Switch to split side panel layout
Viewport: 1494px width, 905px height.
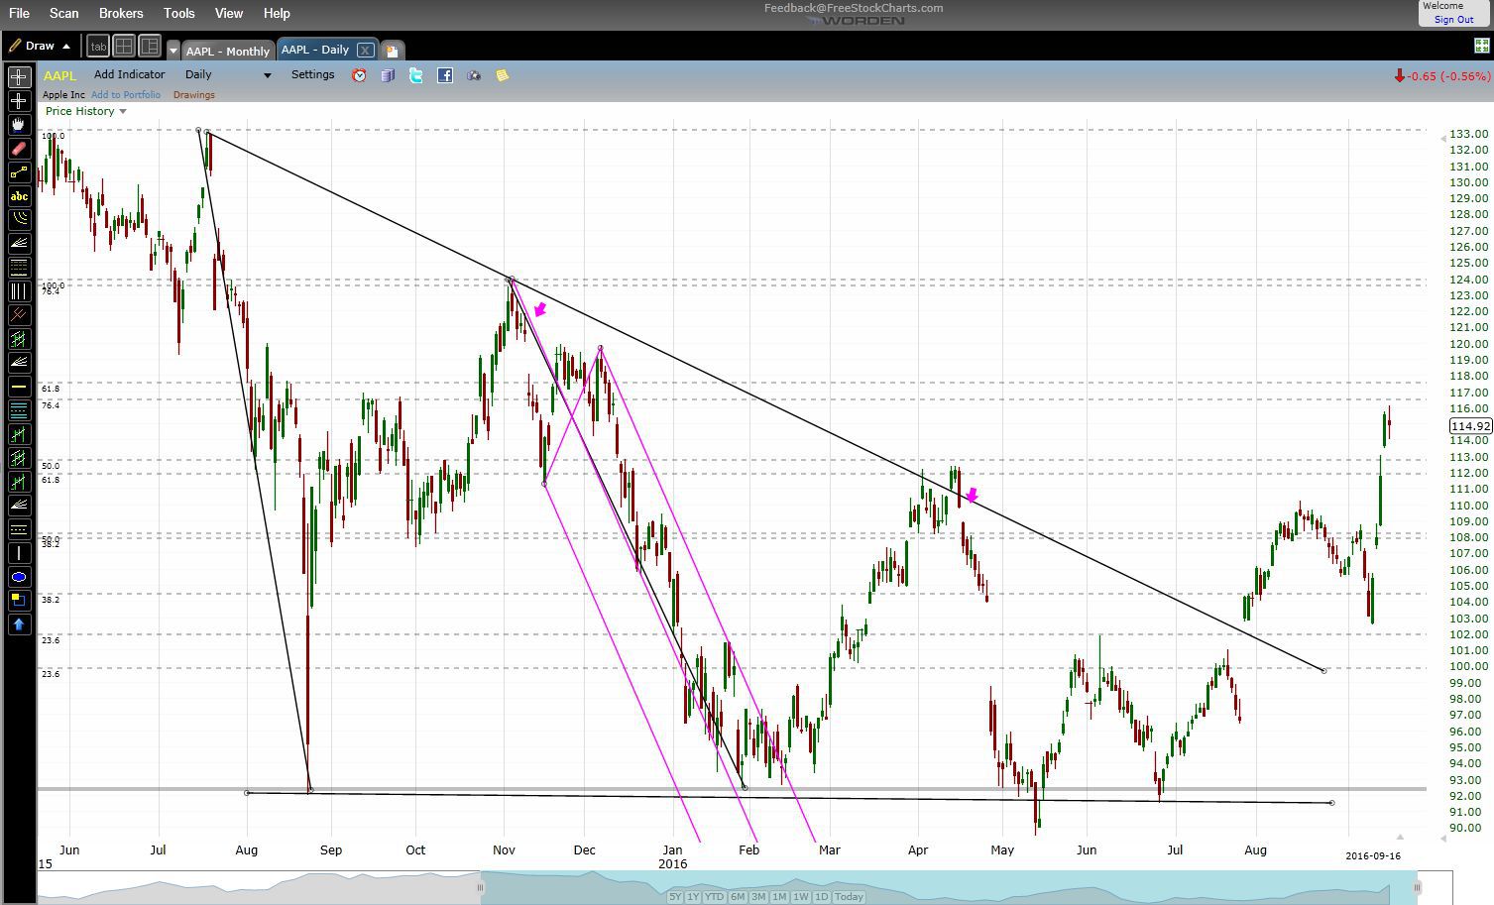[x=150, y=47]
